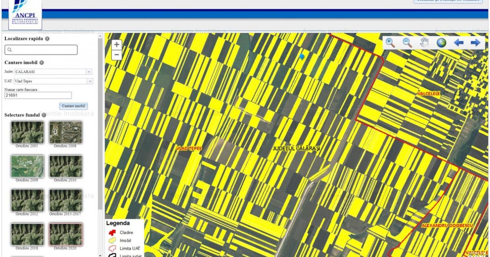Viewport: 490px width, 257px height.
Task: Click info icon beside Selectare fundal
Action: pos(44,115)
